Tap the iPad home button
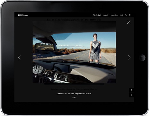 [x=142, y=58]
